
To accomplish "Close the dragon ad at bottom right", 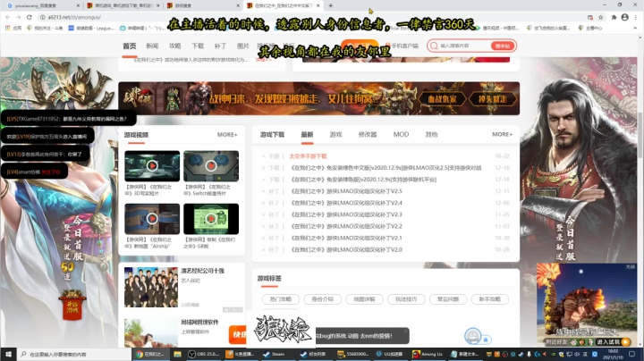I will [630, 267].
